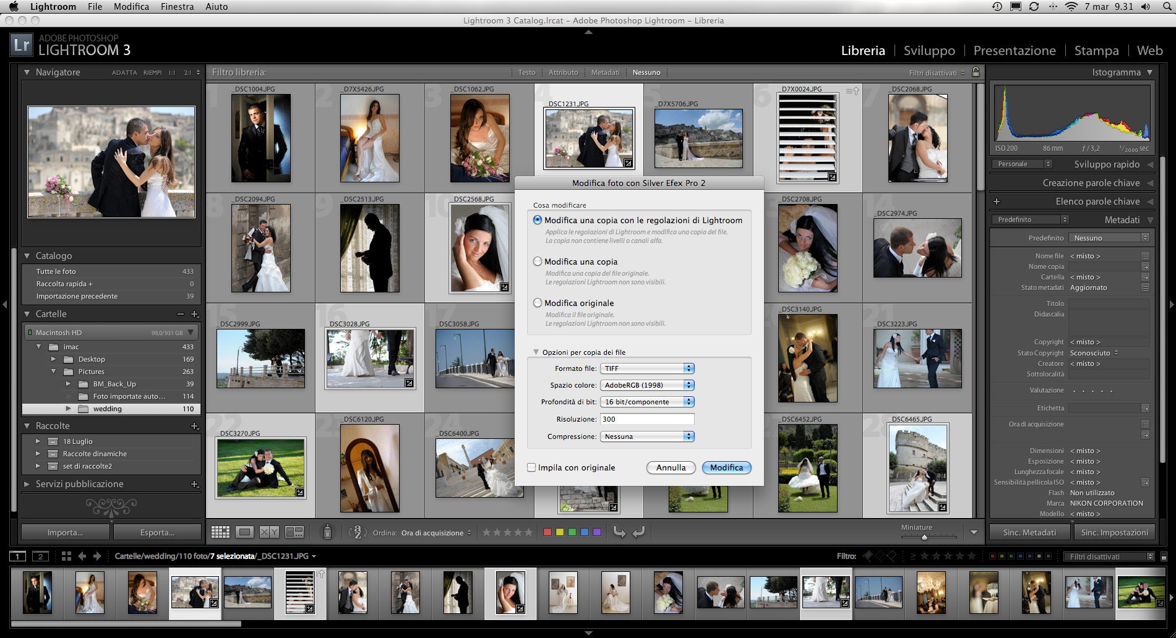Open Web module
This screenshot has height=638, width=1176.
pyautogui.click(x=1149, y=51)
